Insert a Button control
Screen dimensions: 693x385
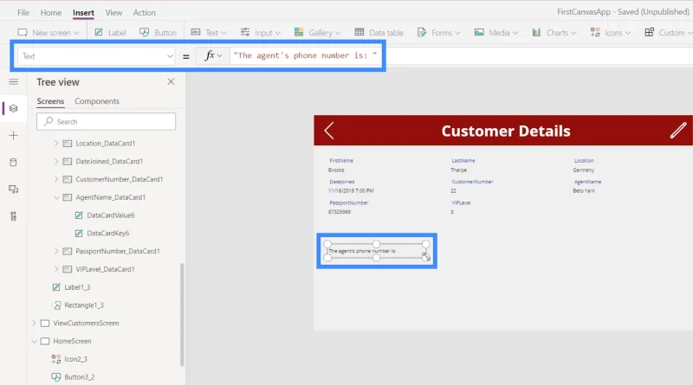[158, 33]
